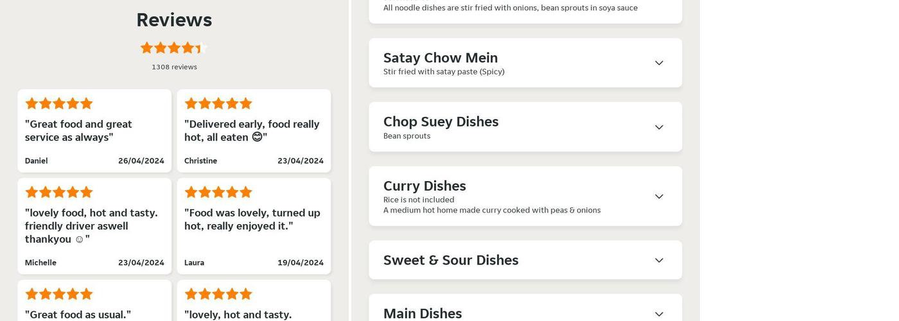
Task: Expand the Sweet & Sour Dishes chevron
Action: coord(659,260)
